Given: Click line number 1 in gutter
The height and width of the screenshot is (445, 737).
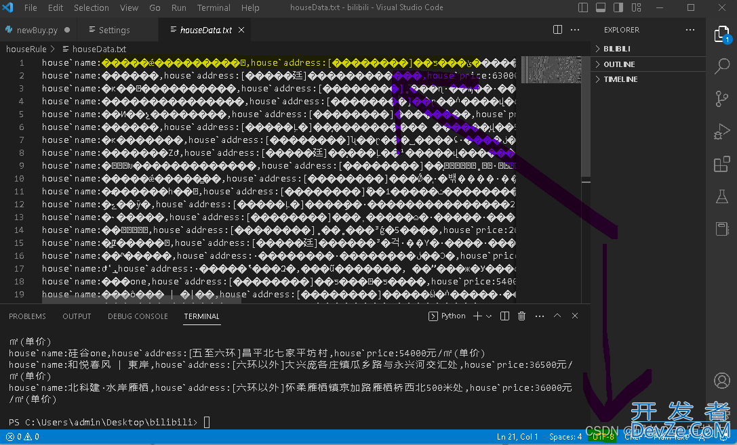Looking at the screenshot, I should coord(22,63).
